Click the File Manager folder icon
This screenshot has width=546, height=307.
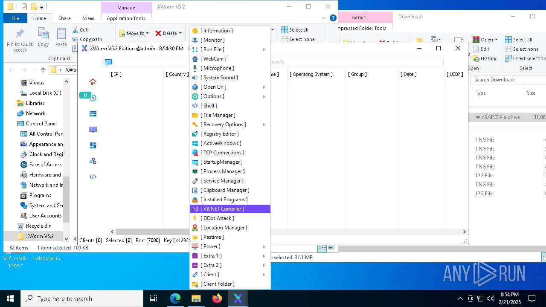tap(195, 115)
